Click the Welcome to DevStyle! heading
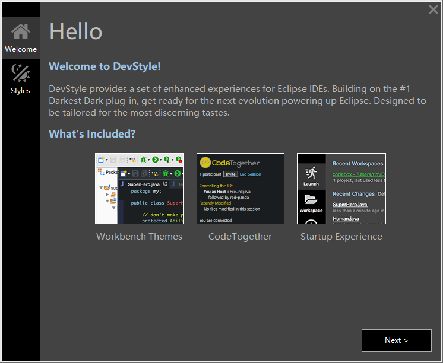The image size is (443, 363). [x=105, y=66]
